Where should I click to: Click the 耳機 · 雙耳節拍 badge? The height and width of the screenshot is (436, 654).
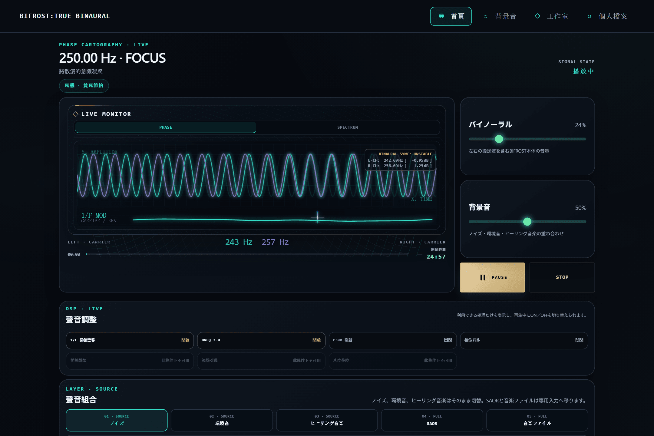pos(84,86)
